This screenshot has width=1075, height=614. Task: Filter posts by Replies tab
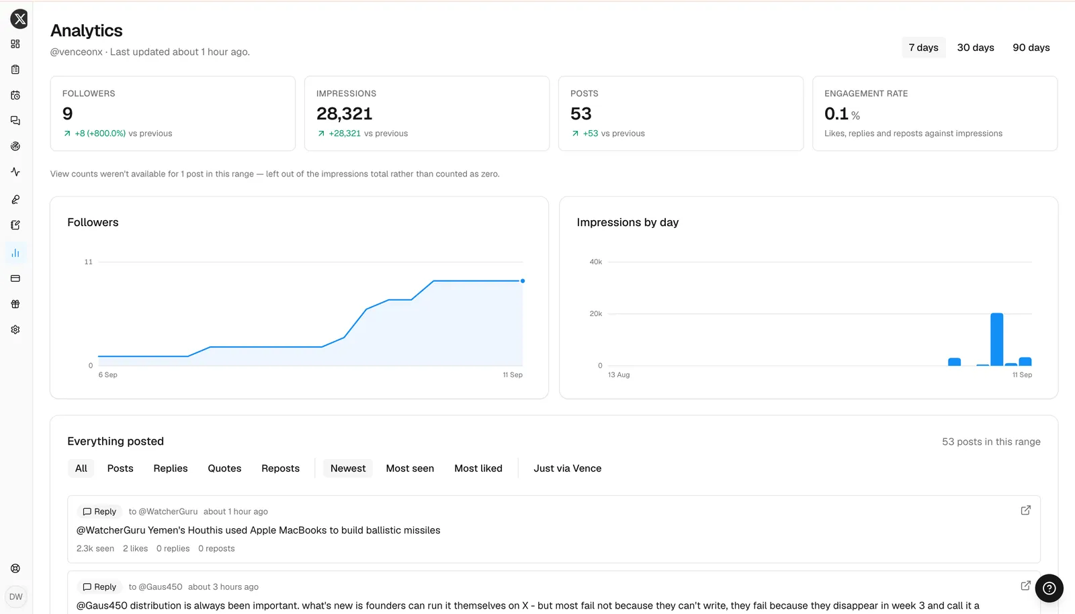click(x=171, y=468)
